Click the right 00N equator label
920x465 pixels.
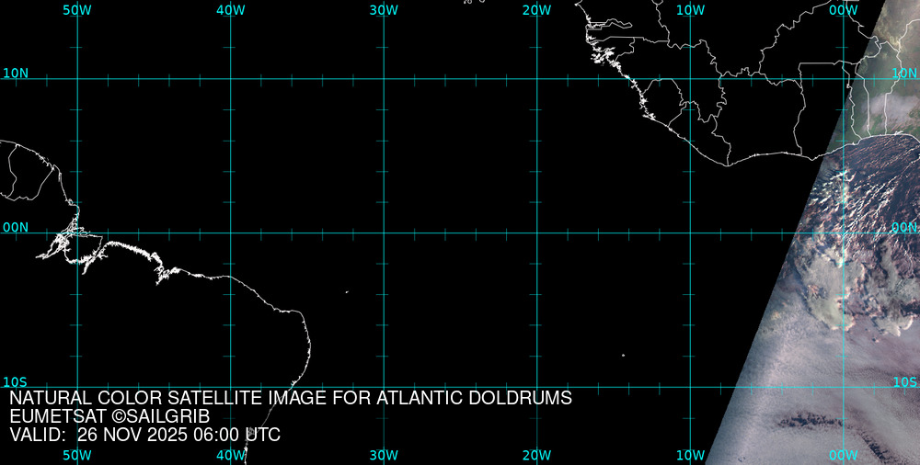tap(904, 227)
